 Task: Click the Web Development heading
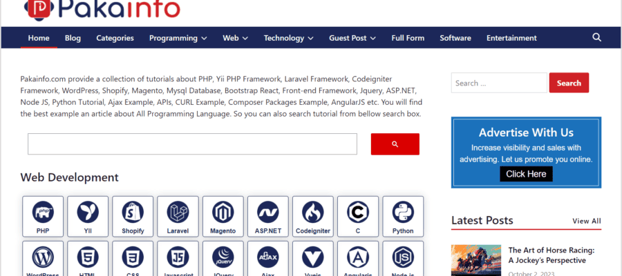pyautogui.click(x=69, y=177)
